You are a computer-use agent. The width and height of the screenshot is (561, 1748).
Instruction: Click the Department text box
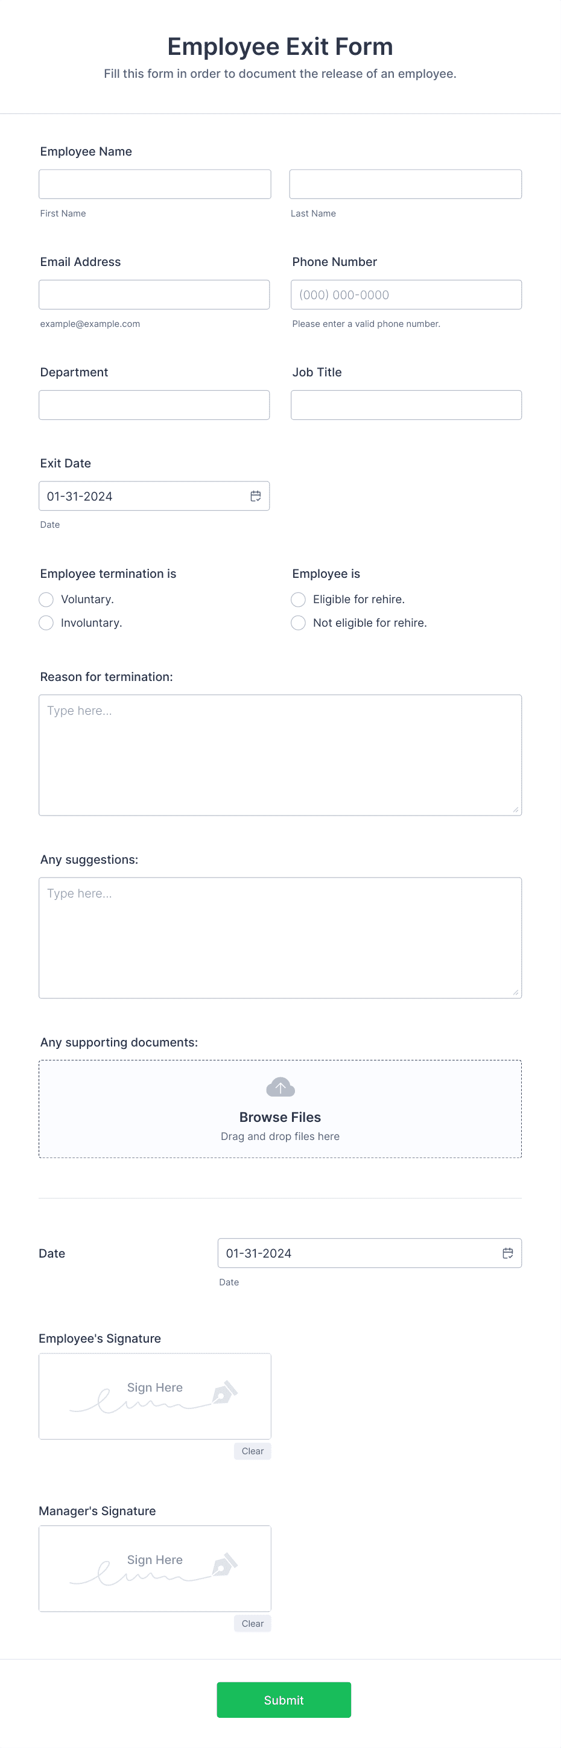click(x=154, y=405)
